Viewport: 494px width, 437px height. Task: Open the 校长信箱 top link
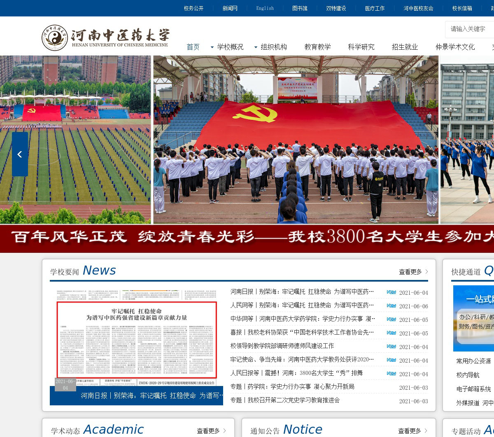pyautogui.click(x=462, y=8)
